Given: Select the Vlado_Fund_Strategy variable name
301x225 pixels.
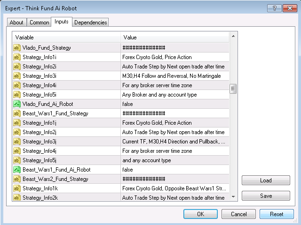Looking at the screenshot, I should 47,48.
